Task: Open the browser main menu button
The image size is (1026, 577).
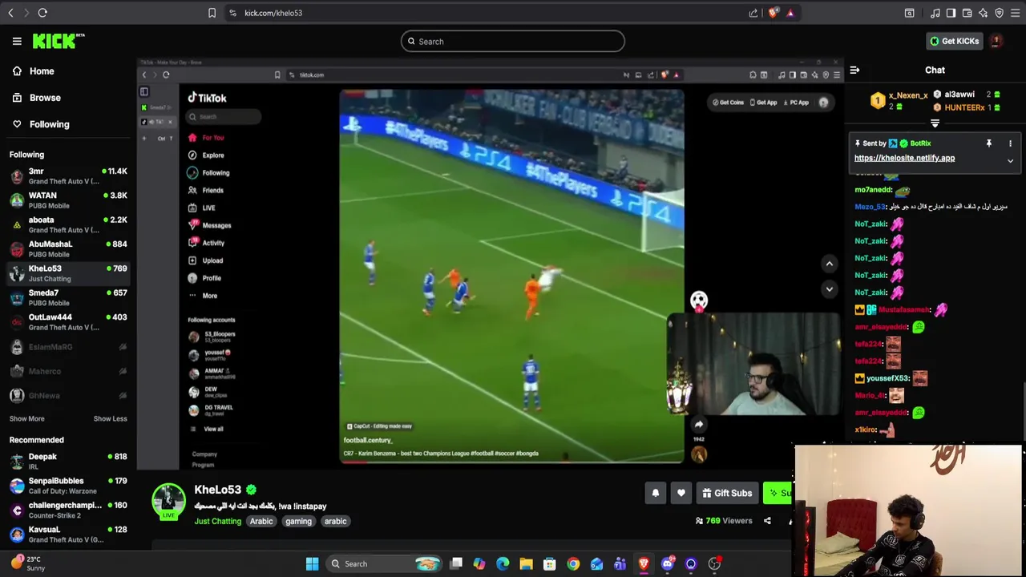Action: coord(1015,13)
